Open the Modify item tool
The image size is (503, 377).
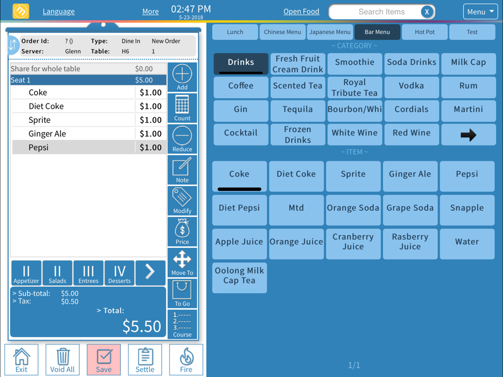(x=182, y=200)
